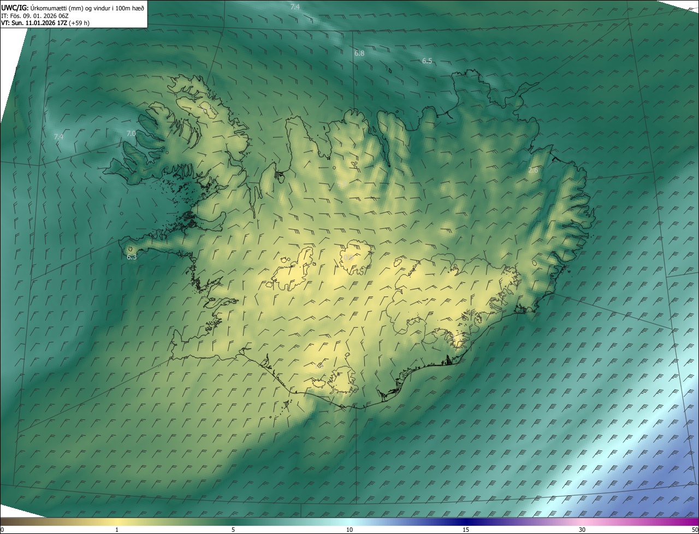Screen dimensions: 699x534
Task: Click the 6.5 value off the northeast coast
Action: (427, 61)
